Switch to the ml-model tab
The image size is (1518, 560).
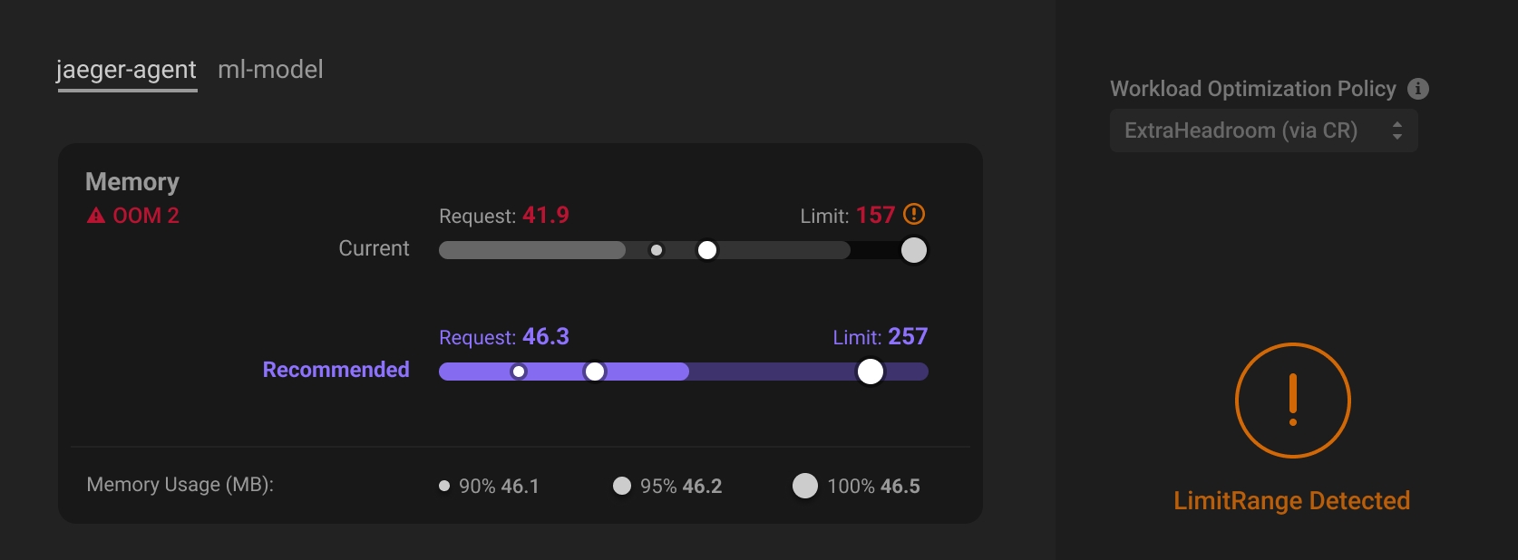tap(270, 70)
